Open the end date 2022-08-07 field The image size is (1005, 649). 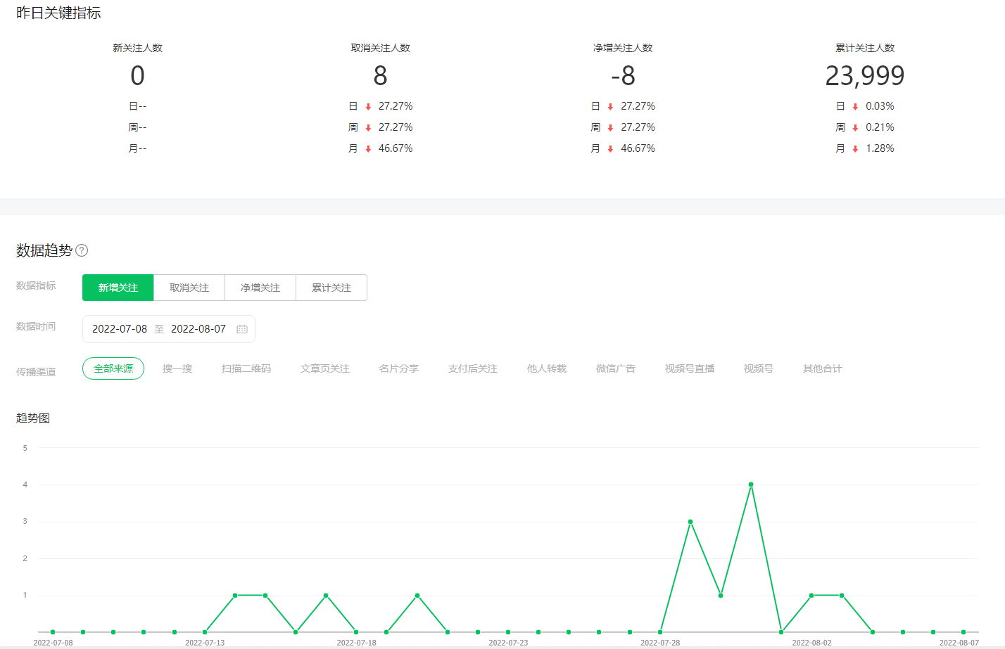coord(198,329)
